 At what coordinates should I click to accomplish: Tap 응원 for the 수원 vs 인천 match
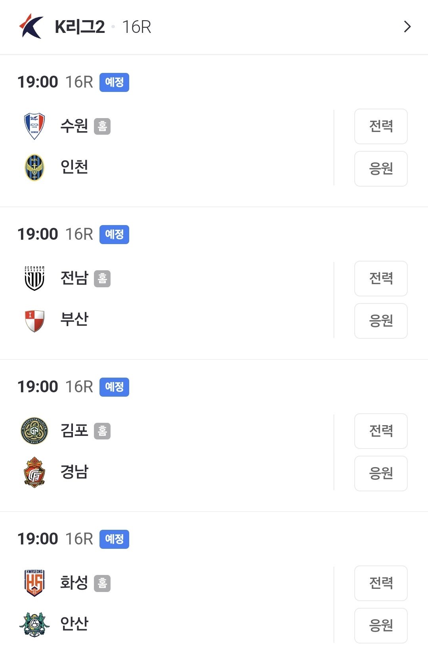381,169
